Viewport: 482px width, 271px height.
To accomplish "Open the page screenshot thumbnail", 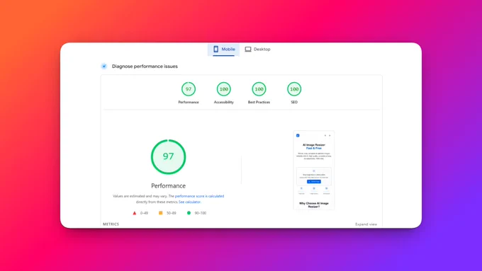I will 314,171.
